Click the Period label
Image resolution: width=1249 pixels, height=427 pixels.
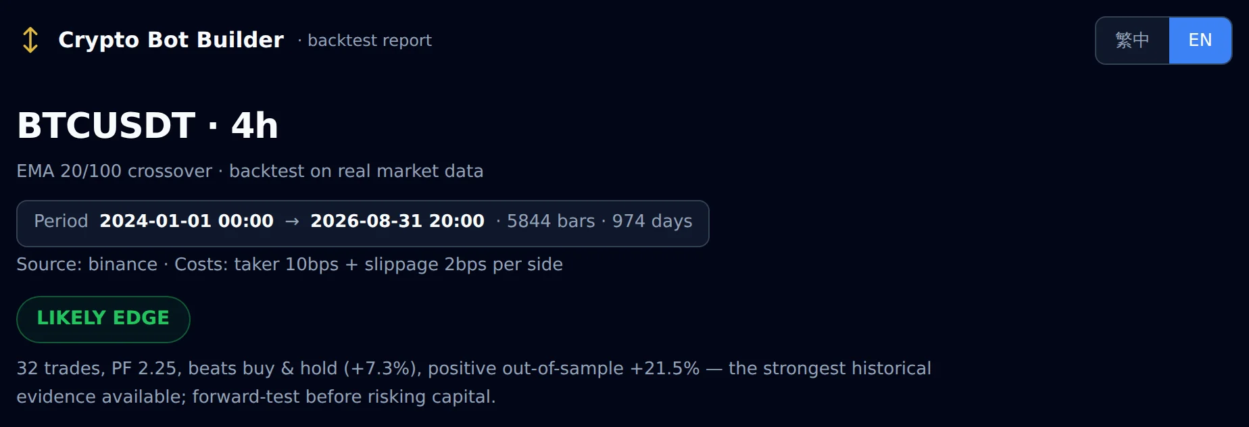pyautogui.click(x=61, y=221)
